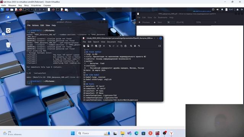Click the Reload icon in Mousepad toolbar
Screen dimensions: 244x137
(100, 46)
